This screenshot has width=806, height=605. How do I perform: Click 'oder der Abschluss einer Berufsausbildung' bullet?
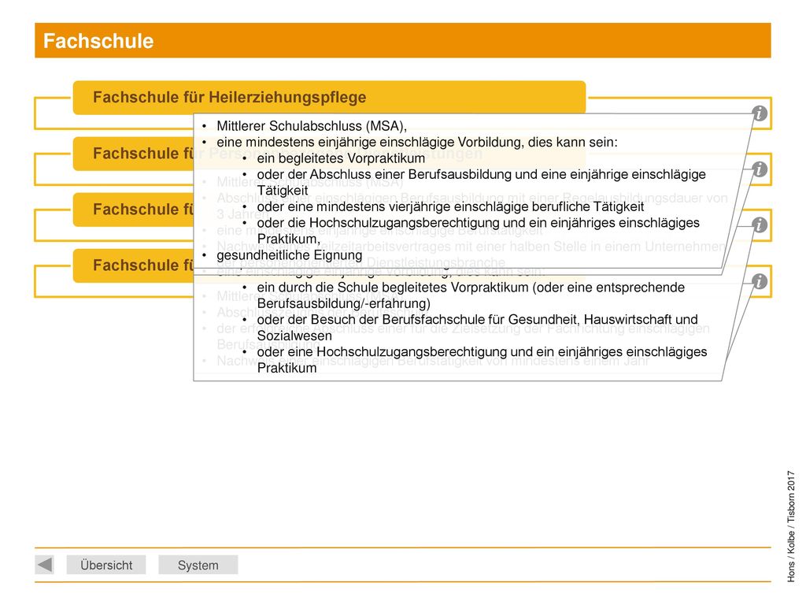tap(481, 182)
